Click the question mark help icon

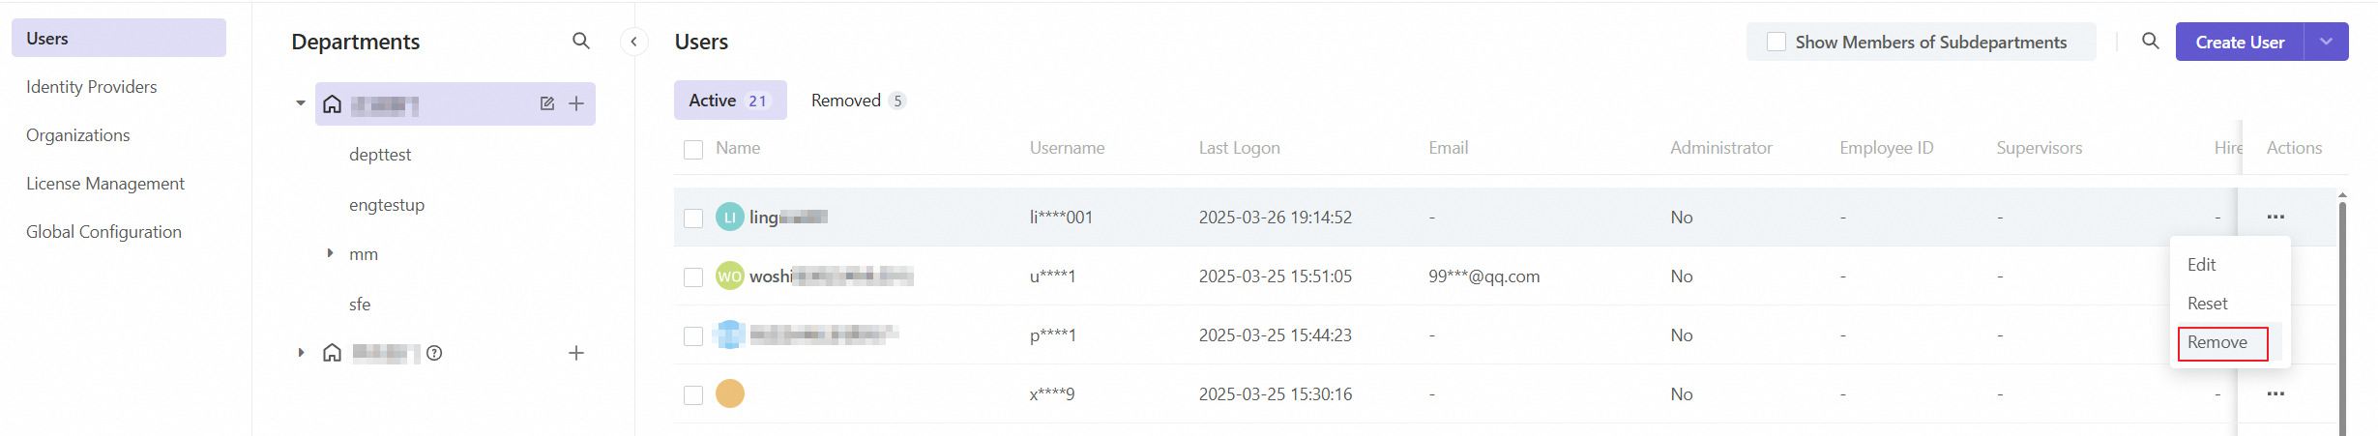pyautogui.click(x=434, y=353)
